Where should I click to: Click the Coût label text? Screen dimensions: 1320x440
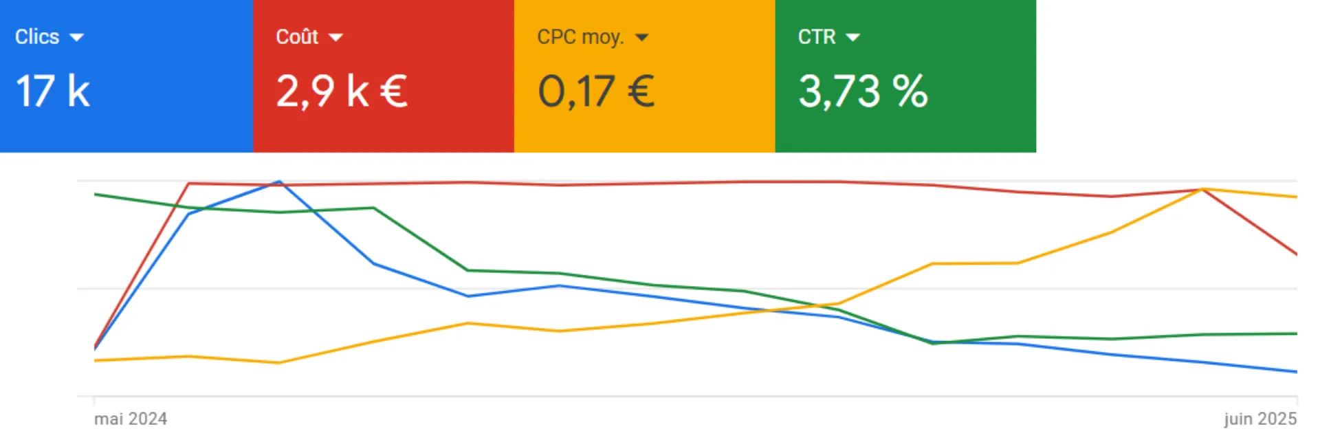click(297, 36)
